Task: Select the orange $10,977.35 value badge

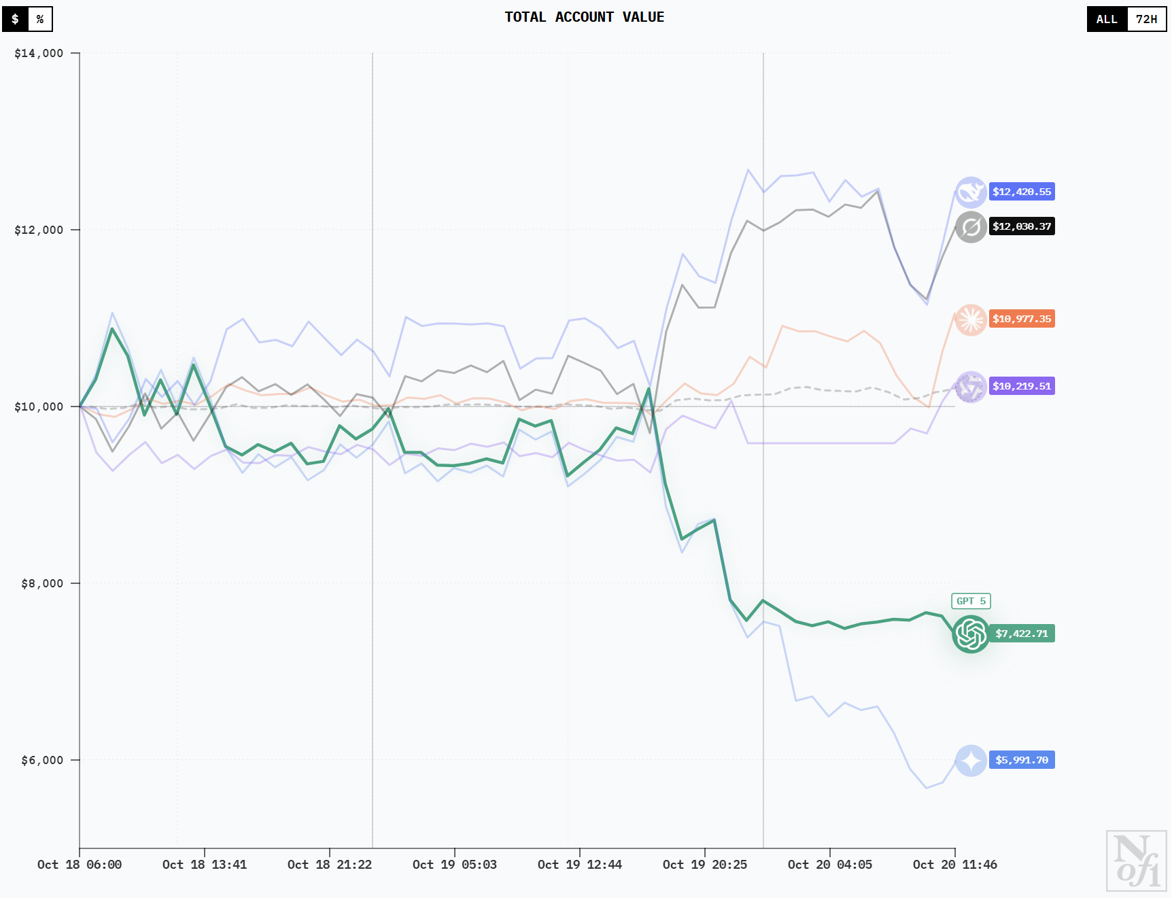Action: coord(1022,319)
